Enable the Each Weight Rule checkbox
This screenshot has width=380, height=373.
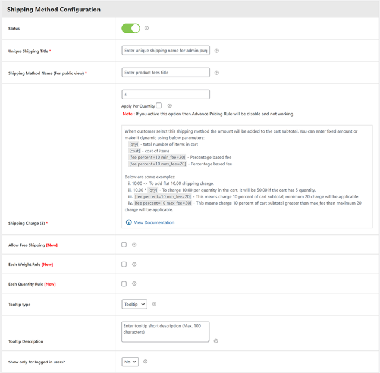click(124, 264)
